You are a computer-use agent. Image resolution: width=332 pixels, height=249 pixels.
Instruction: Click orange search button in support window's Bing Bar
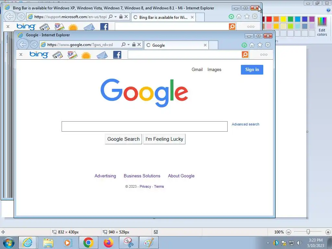(232, 27)
